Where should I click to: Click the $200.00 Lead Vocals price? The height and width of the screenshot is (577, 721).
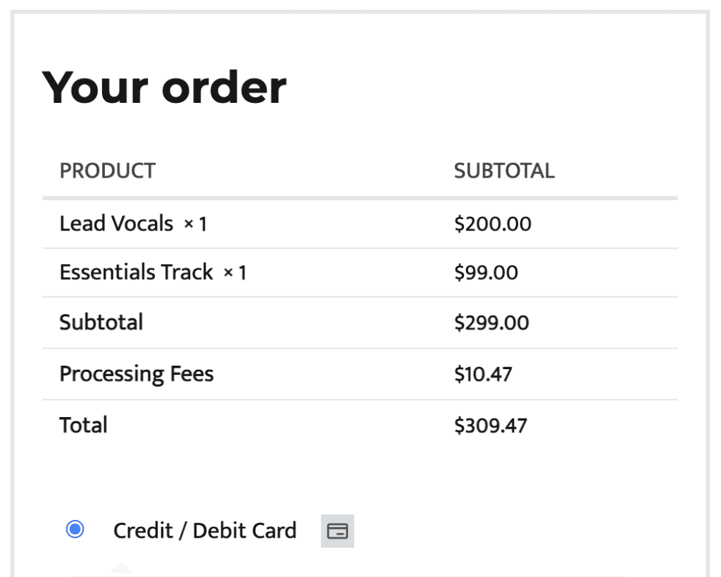pos(492,224)
